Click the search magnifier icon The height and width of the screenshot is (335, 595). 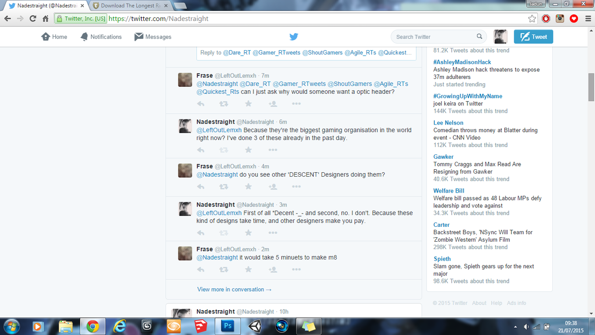point(479,36)
